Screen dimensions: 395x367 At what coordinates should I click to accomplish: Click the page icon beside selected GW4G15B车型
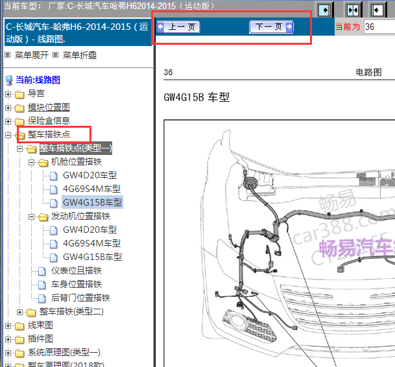point(53,203)
